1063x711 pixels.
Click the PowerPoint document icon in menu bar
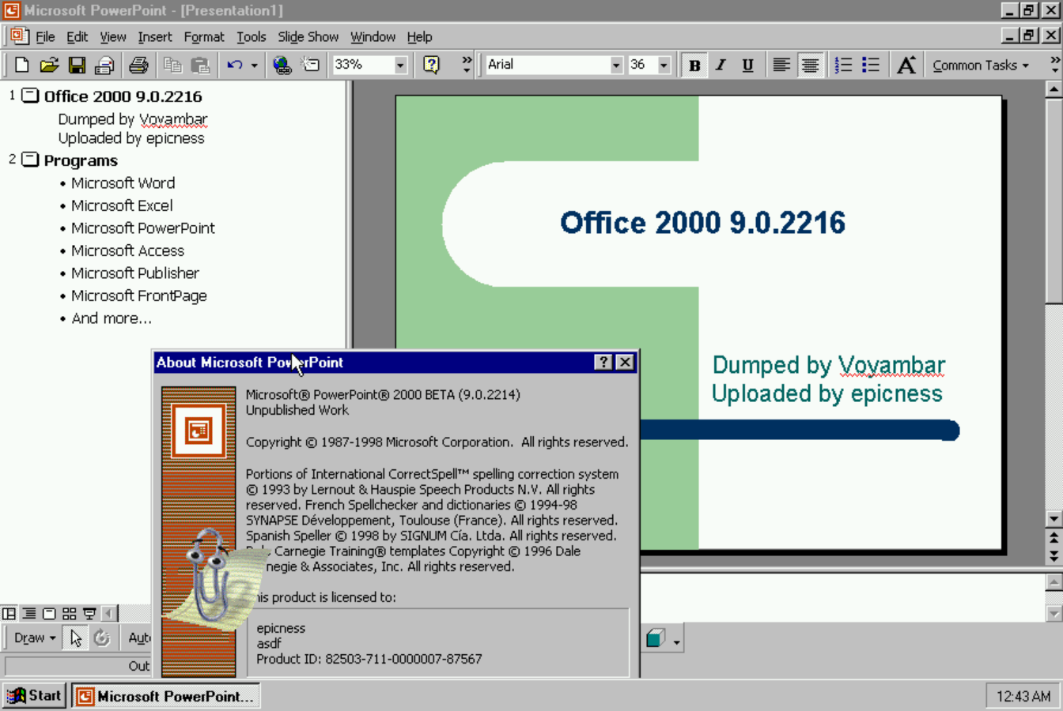20,36
